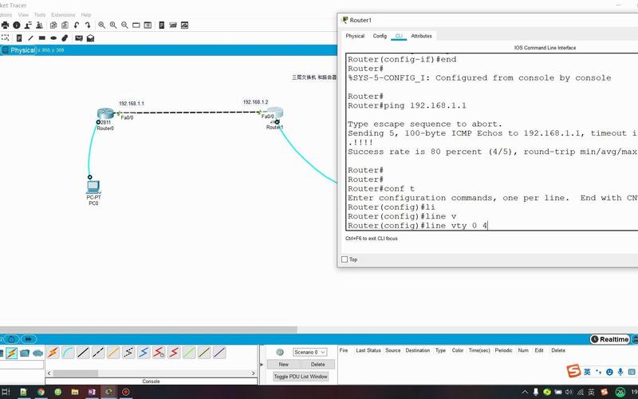Expand the PDU list panel arrow
The image size is (638, 399).
point(262,365)
